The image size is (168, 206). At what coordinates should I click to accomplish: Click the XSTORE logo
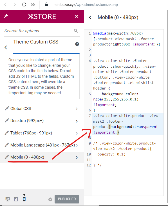[42, 17]
